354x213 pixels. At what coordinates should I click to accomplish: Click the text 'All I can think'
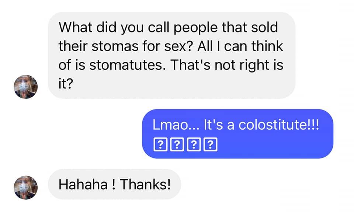pos(240,46)
